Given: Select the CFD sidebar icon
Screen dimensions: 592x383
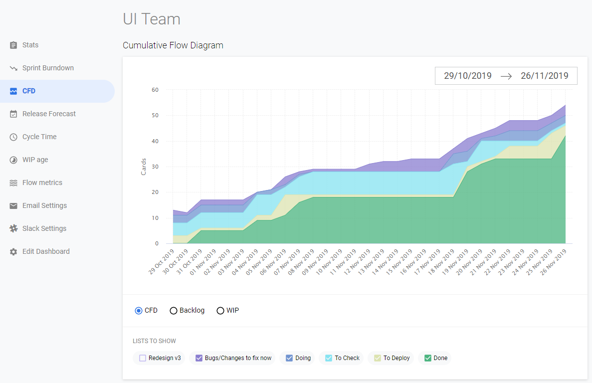Looking at the screenshot, I should [x=13, y=91].
